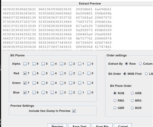Click hex value 75657275 in preview
The image size is (153, 127).
tap(84, 22)
